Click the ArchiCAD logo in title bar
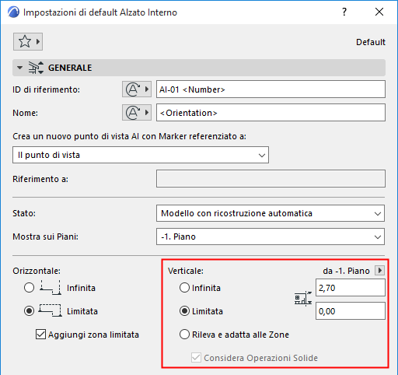The image size is (398, 375). pos(13,12)
